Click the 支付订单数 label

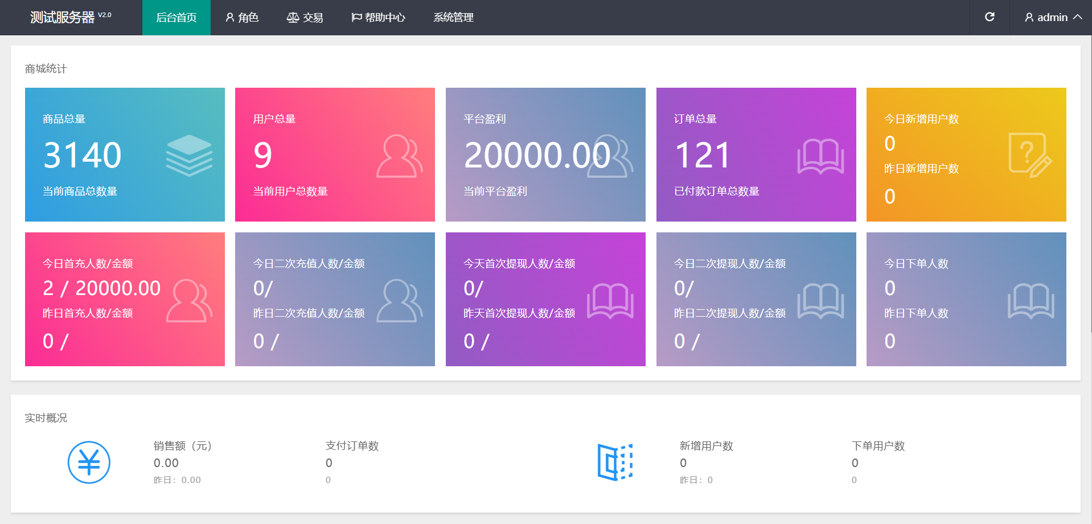352,446
